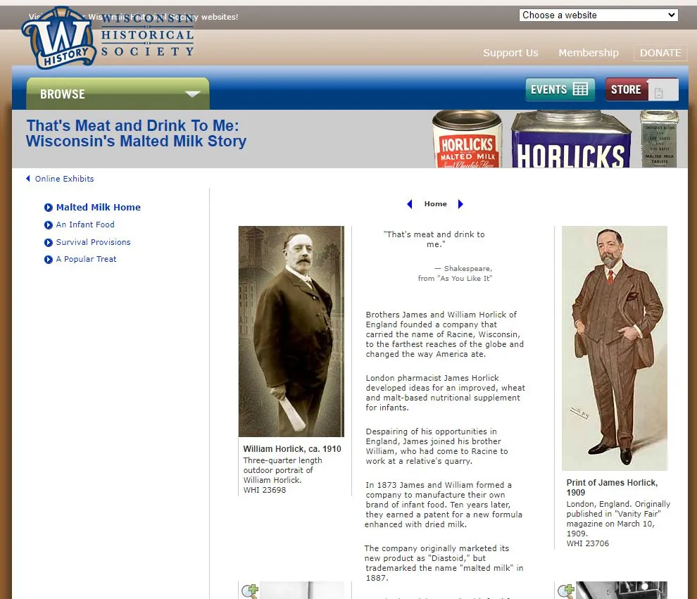Open the James Horlick Vanity Fair print

[x=615, y=348]
